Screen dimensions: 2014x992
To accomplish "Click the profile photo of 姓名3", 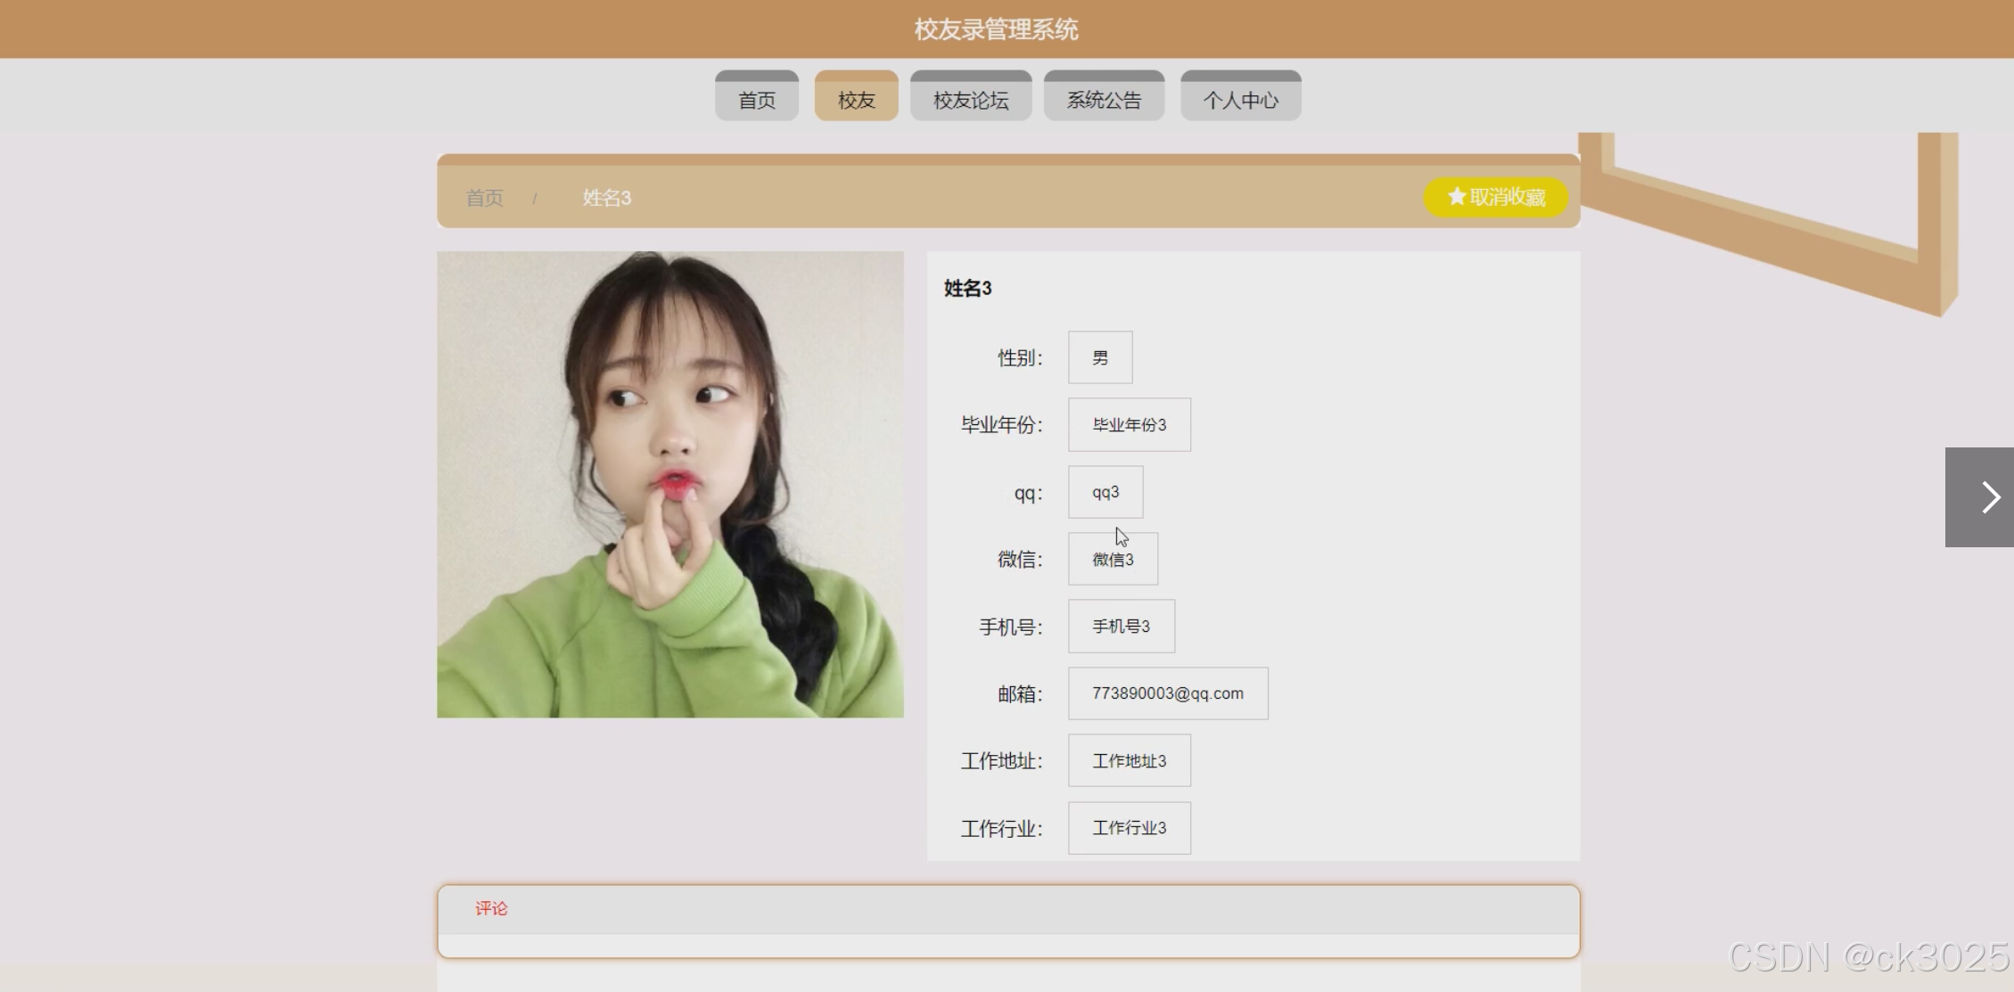I will point(670,485).
